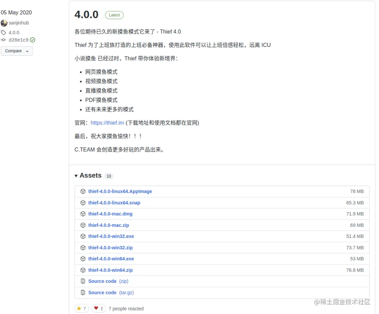Open sanjinhub user profile link

point(19,23)
